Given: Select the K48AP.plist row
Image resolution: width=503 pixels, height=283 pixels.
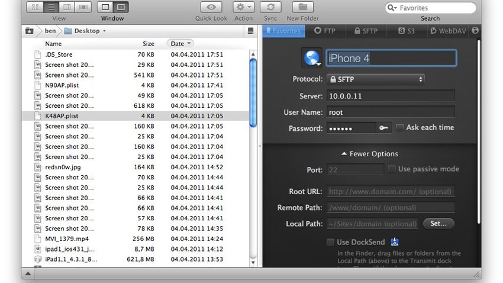Looking at the screenshot, I should click(135, 116).
